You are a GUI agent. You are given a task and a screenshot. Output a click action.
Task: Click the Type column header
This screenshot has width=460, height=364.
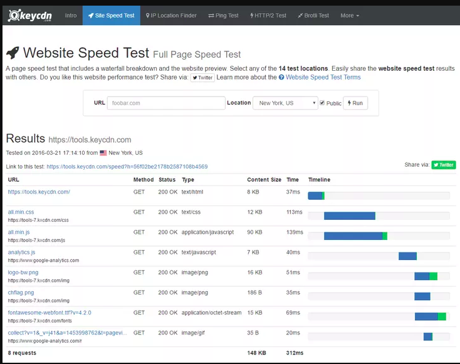coord(188,180)
